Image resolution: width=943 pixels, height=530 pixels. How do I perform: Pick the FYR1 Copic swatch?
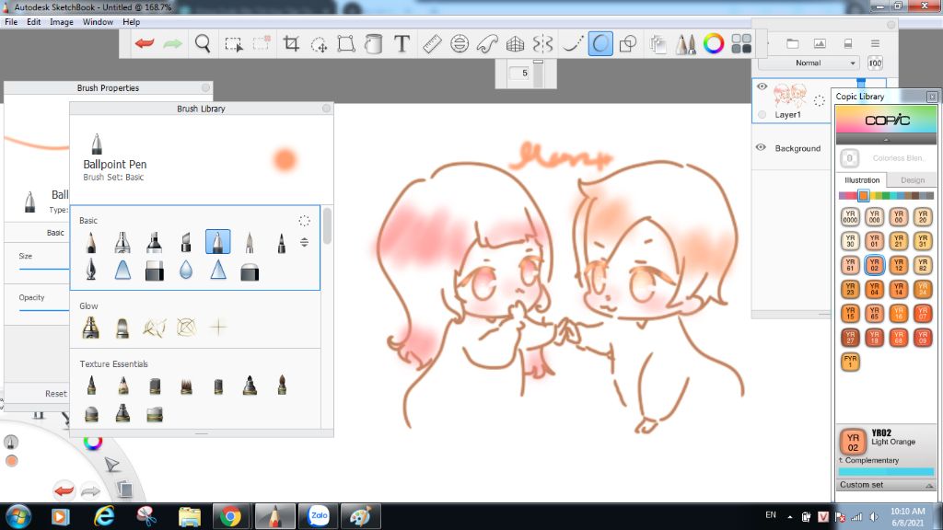pos(850,361)
